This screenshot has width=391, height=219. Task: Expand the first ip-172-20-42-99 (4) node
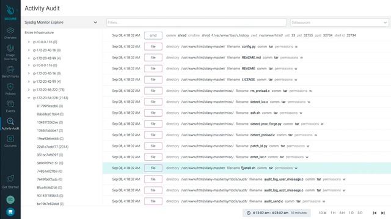[29, 58]
